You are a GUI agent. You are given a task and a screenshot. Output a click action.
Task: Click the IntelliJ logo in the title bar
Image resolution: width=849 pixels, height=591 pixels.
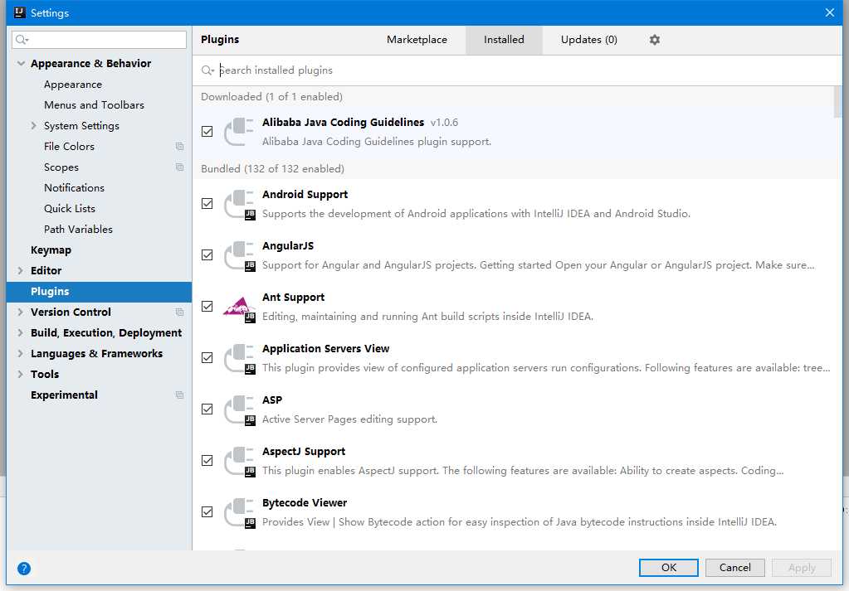[20, 12]
